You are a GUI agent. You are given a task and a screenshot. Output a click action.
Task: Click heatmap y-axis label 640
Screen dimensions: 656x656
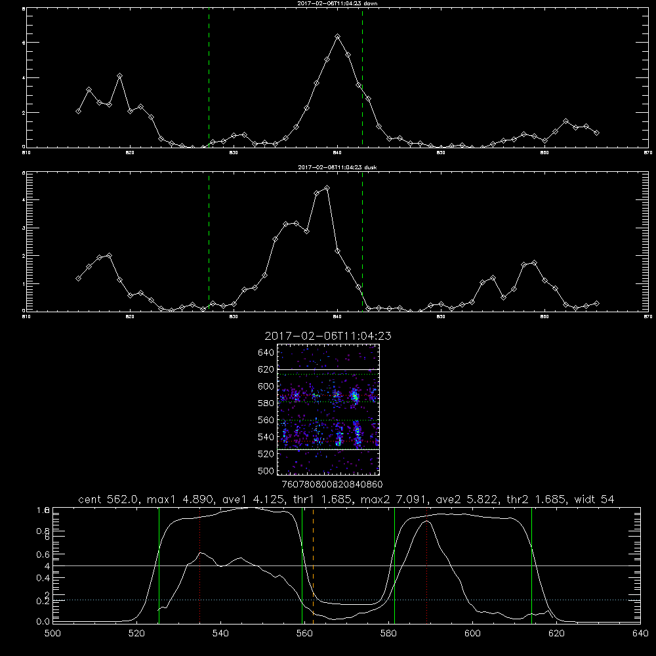266,353
